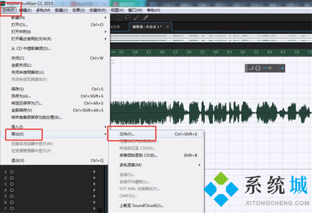The width and height of the screenshot is (312, 213).
Task: Open the 文件(F) menu
Action: click(9, 10)
